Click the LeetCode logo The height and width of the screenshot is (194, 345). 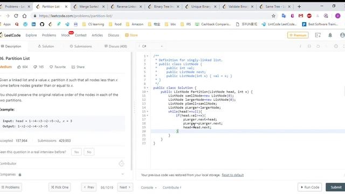[x=10, y=35]
